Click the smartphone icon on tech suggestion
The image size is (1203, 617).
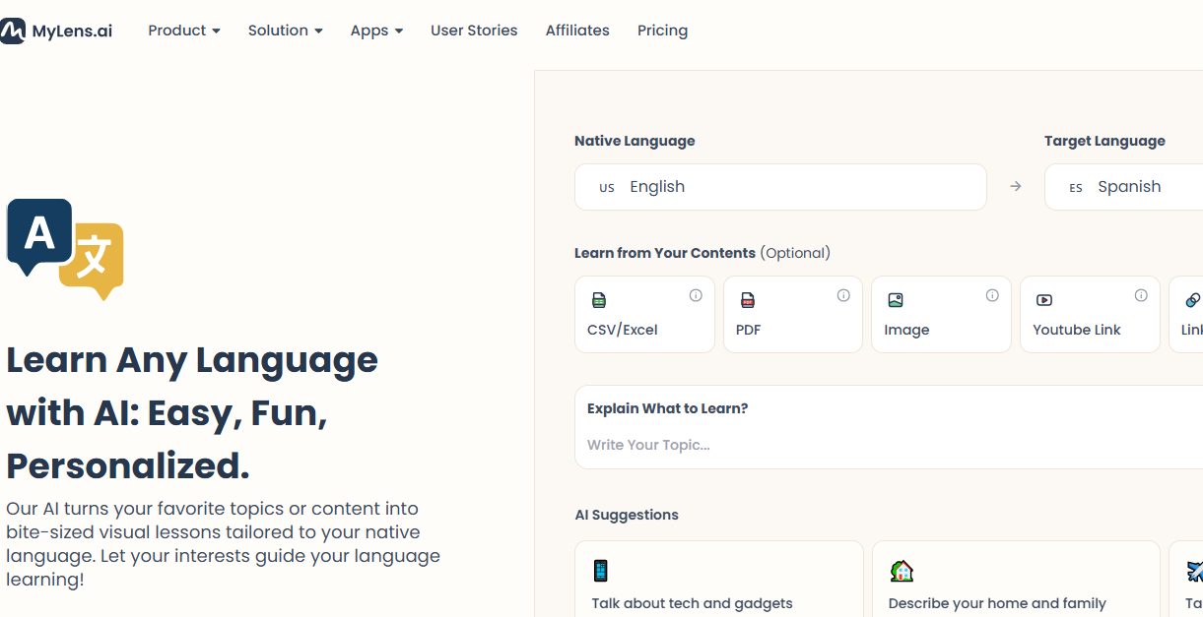pyautogui.click(x=600, y=571)
